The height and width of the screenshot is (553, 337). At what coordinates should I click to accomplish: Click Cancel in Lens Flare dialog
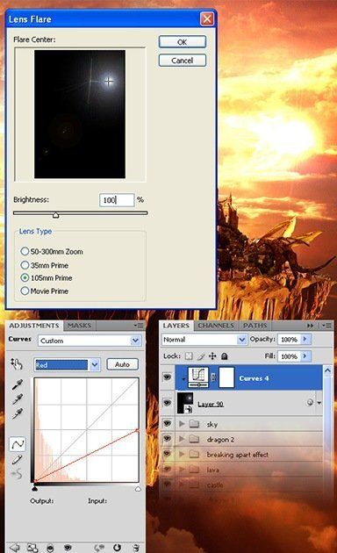pos(183,61)
